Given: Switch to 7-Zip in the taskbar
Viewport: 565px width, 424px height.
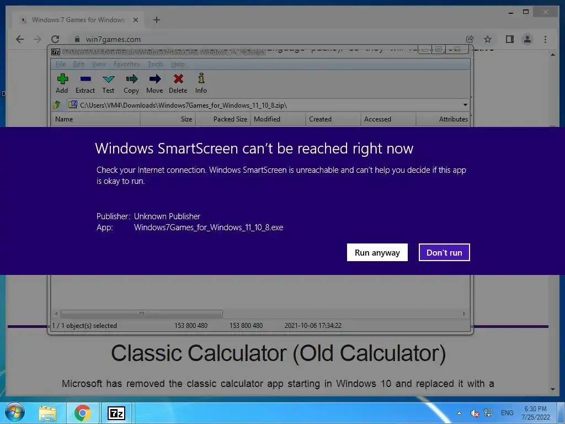Looking at the screenshot, I should 116,413.
